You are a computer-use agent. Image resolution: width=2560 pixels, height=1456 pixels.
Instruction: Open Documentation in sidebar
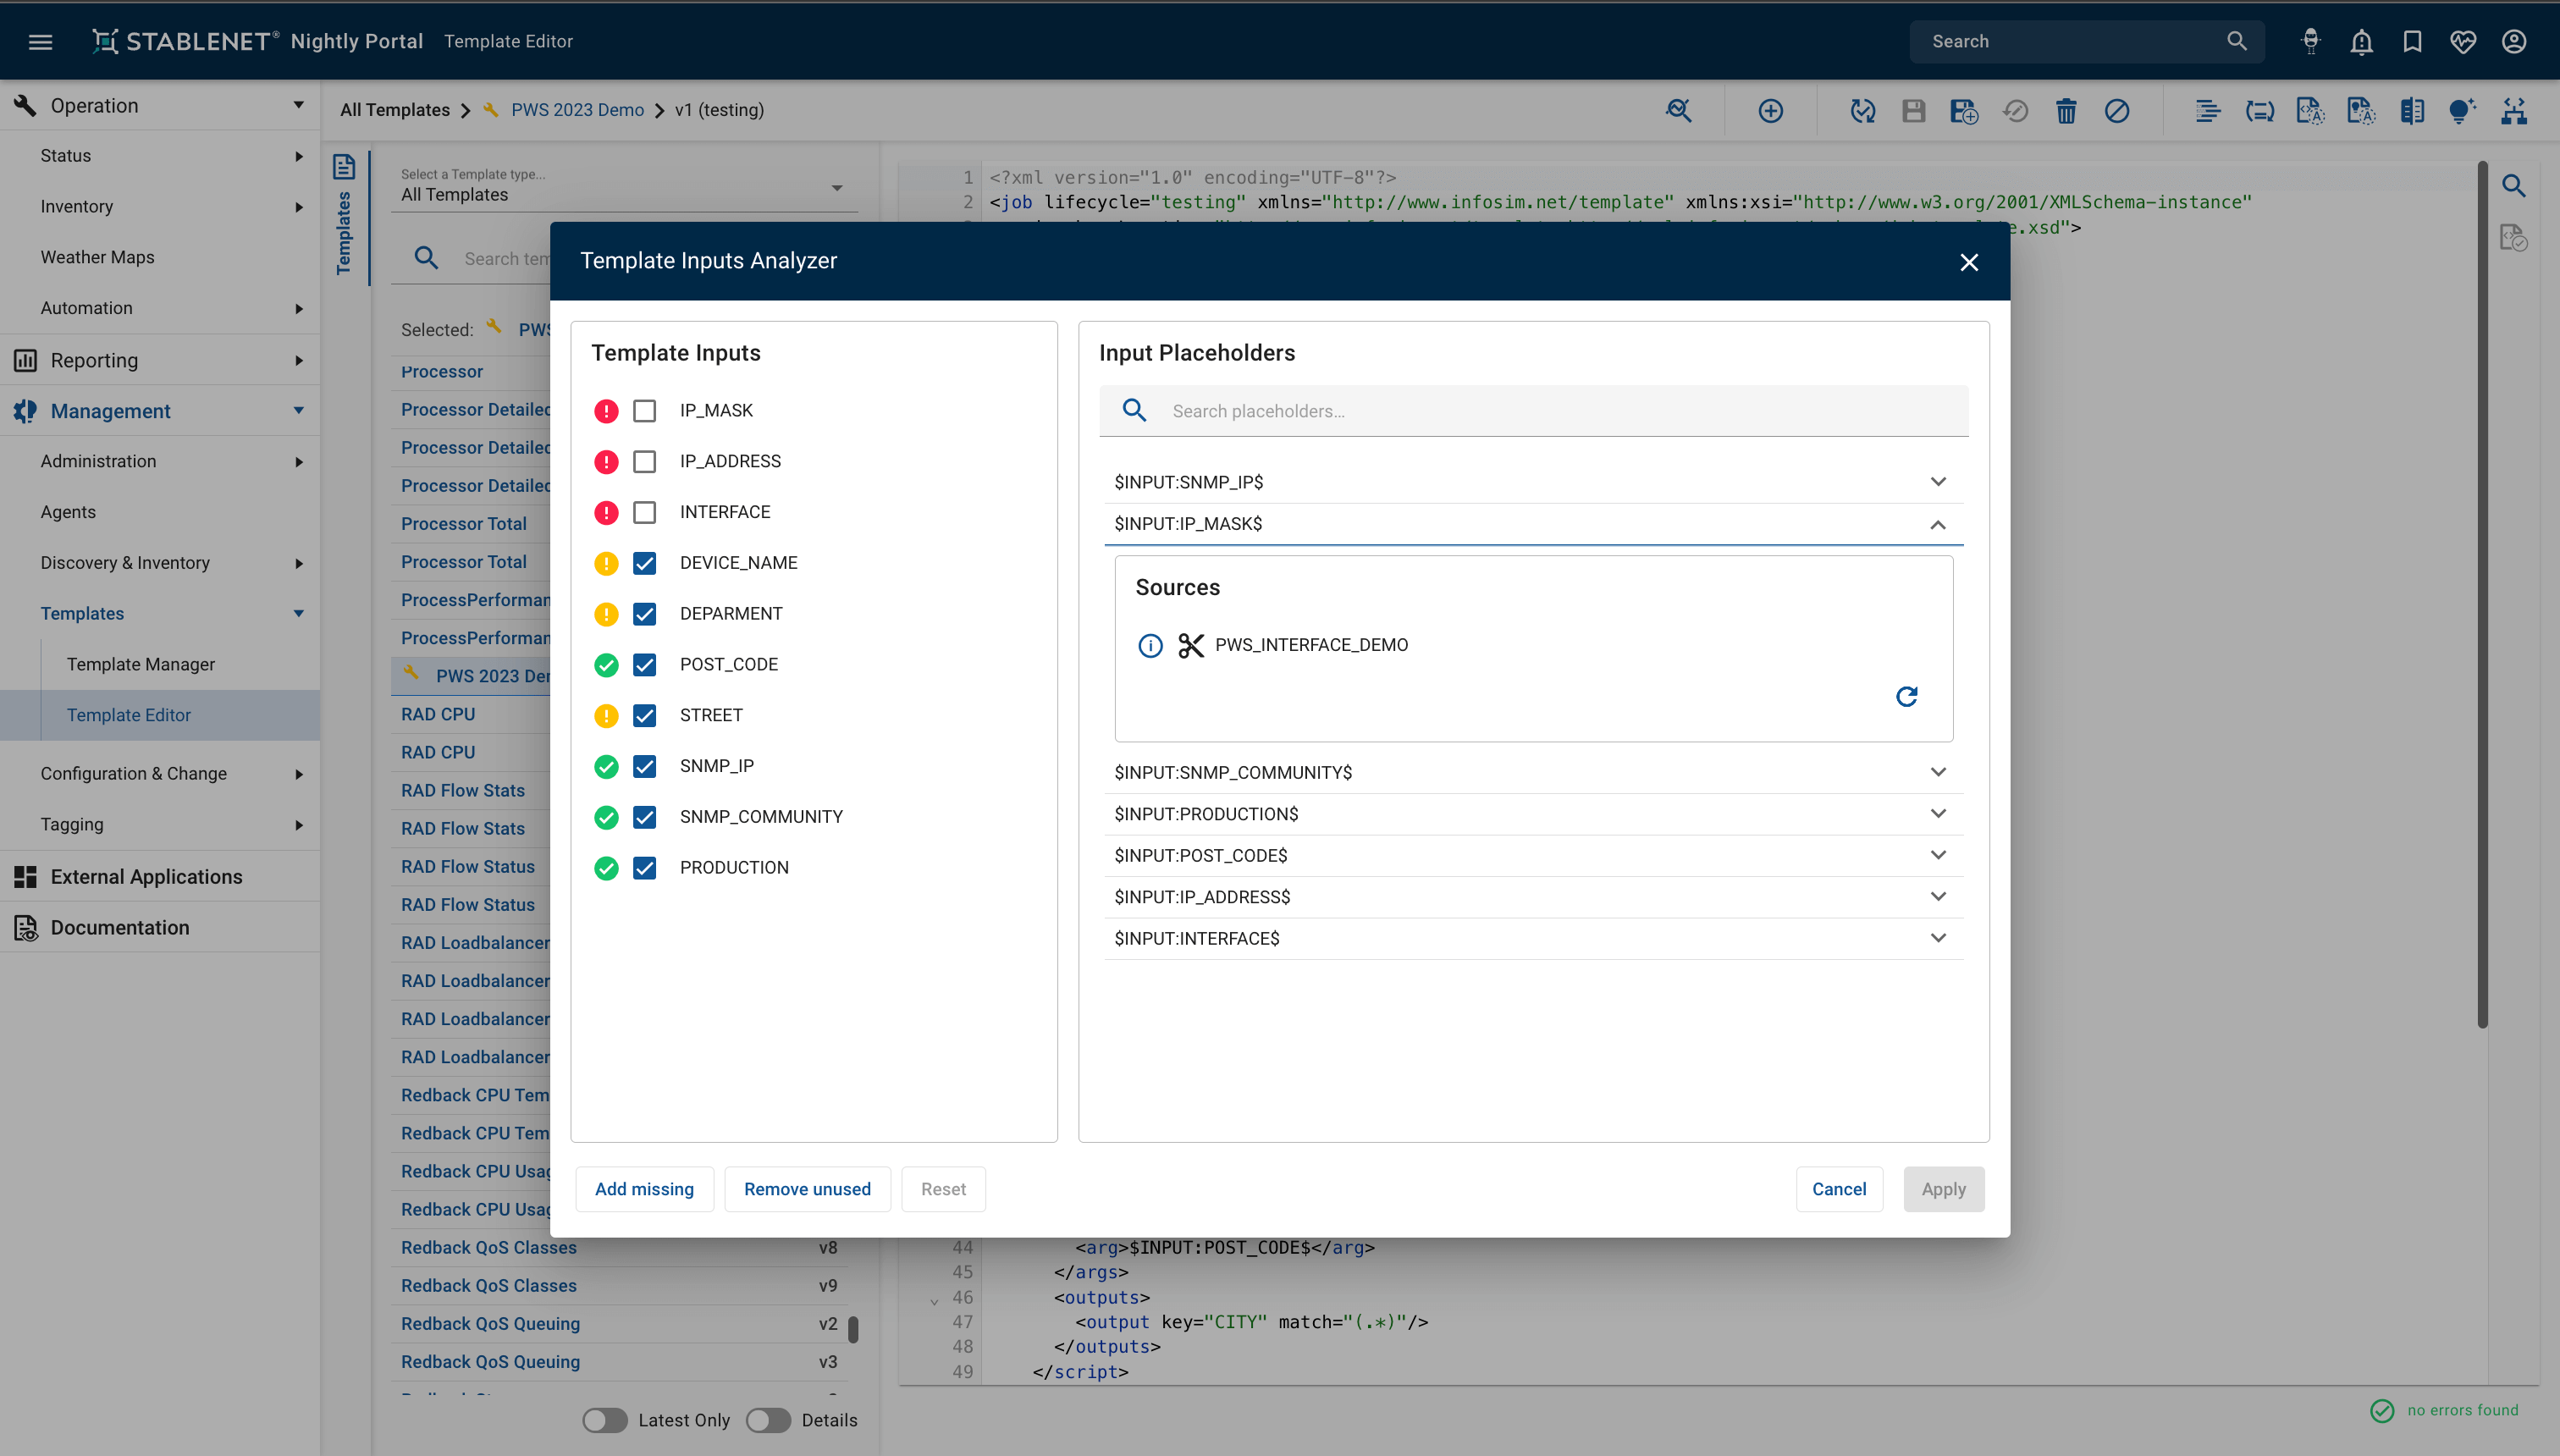(160, 927)
